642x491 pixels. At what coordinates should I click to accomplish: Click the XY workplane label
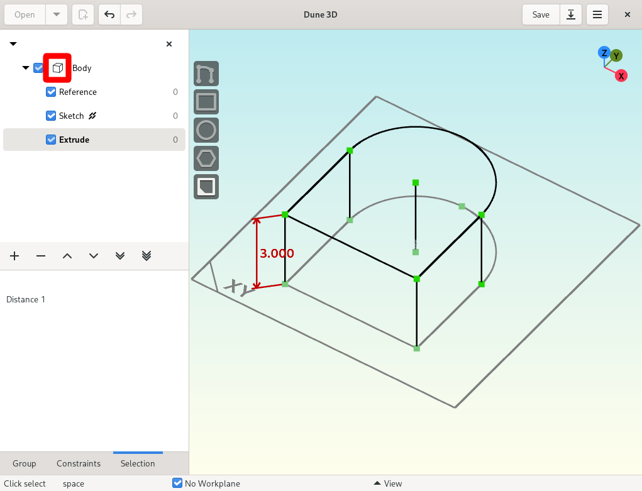pyautogui.click(x=238, y=287)
